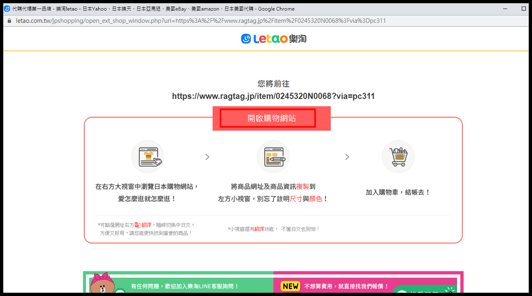532x296 pixels.
Task: Open the green LINE customer service banner
Action: coord(184,286)
